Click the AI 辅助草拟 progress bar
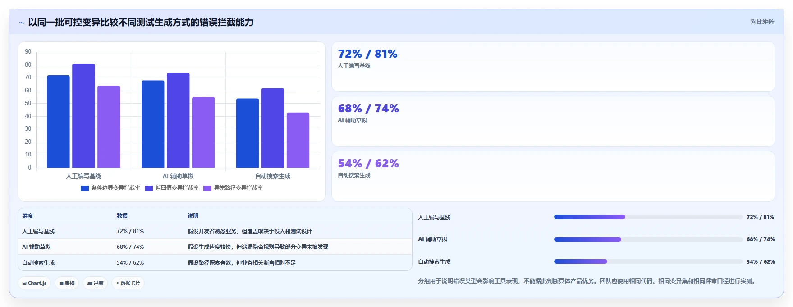 [x=648, y=239]
